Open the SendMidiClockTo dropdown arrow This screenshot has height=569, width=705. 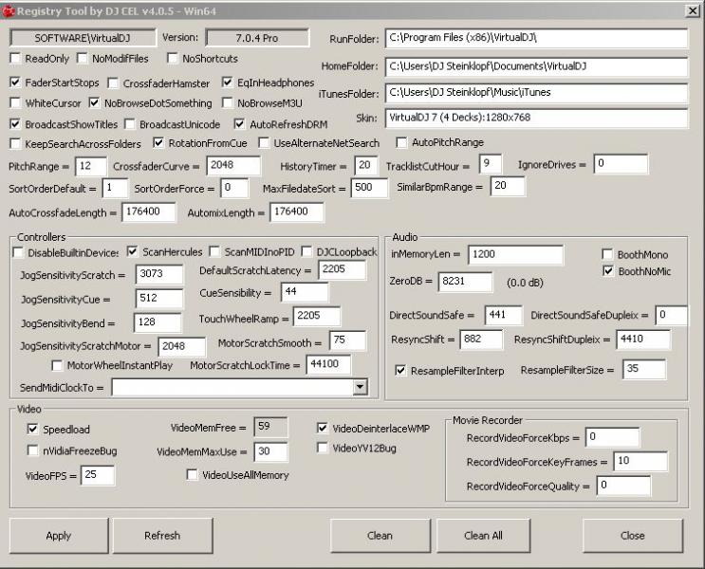point(360,387)
